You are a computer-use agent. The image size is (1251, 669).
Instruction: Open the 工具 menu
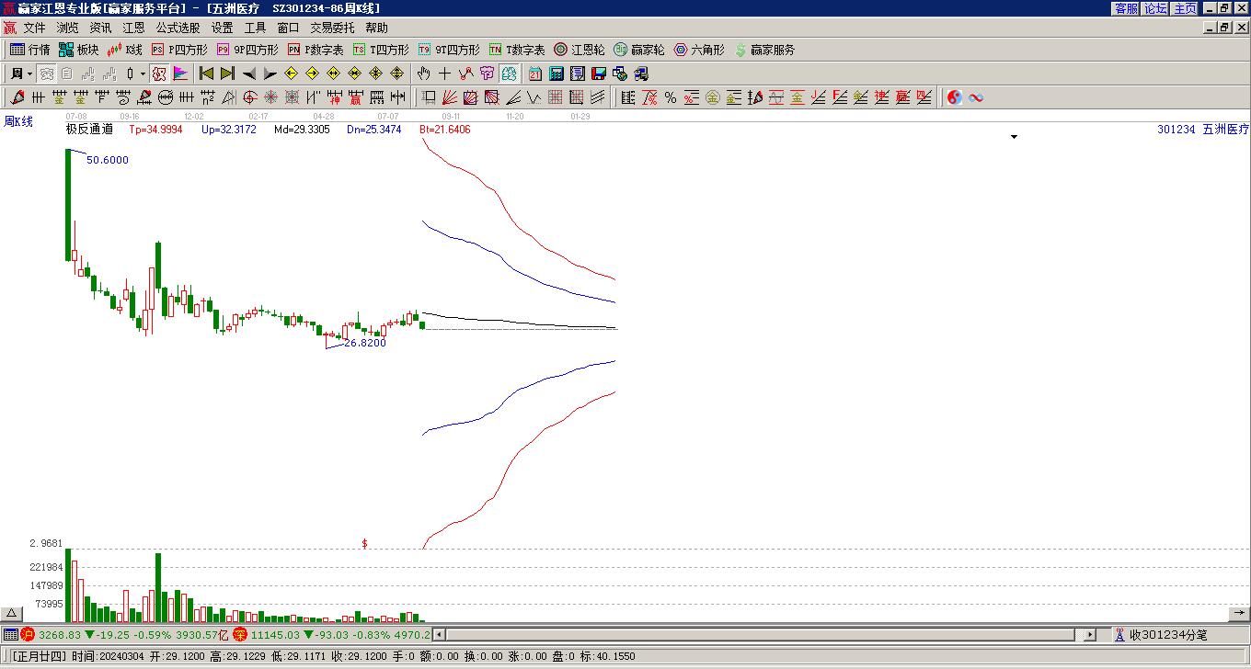tap(255, 28)
